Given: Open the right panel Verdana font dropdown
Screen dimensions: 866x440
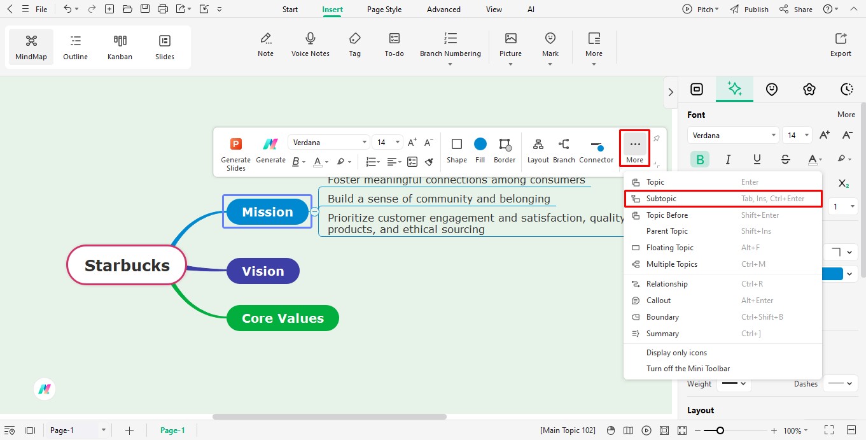Looking at the screenshot, I should point(733,135).
